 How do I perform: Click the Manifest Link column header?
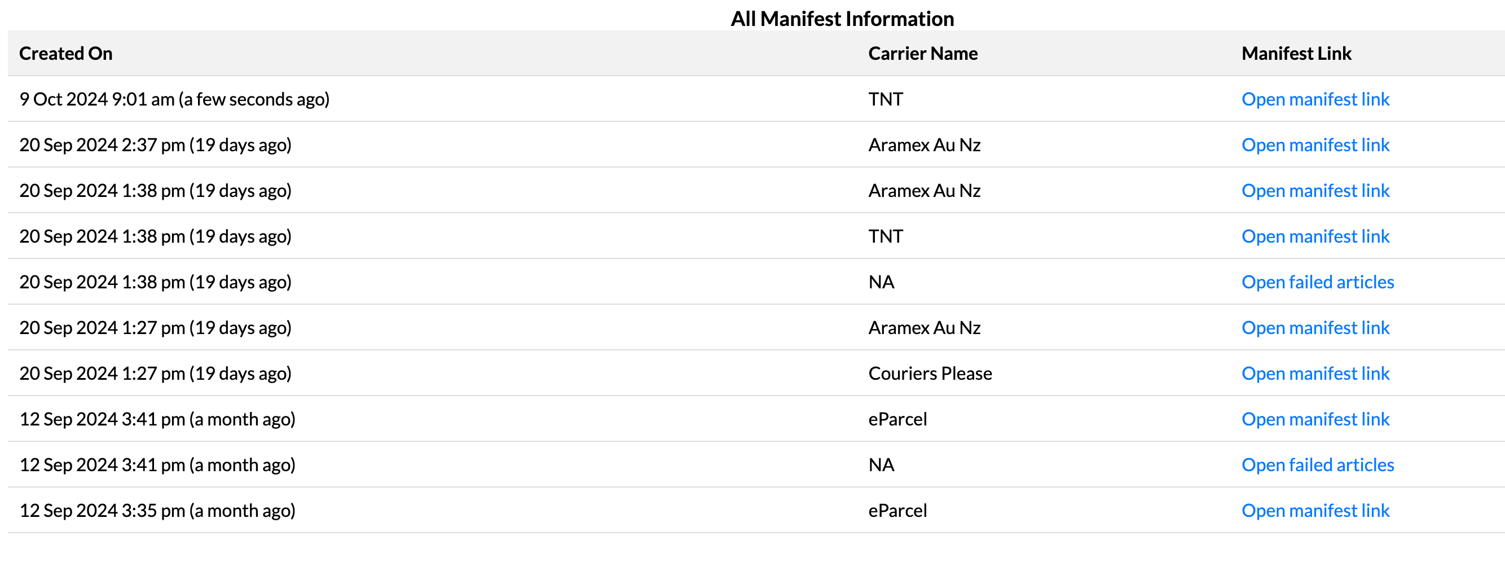(1296, 54)
